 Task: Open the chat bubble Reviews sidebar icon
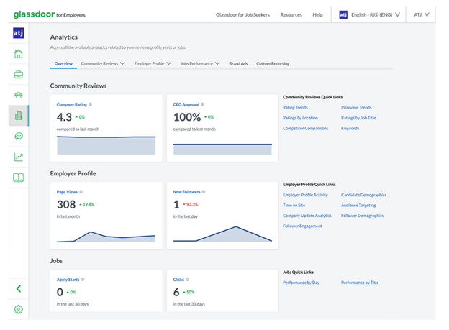(18, 136)
